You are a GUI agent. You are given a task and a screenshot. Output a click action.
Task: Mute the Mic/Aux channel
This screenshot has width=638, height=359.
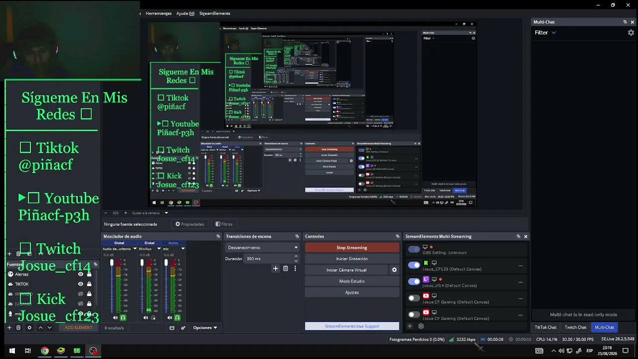coord(146,318)
